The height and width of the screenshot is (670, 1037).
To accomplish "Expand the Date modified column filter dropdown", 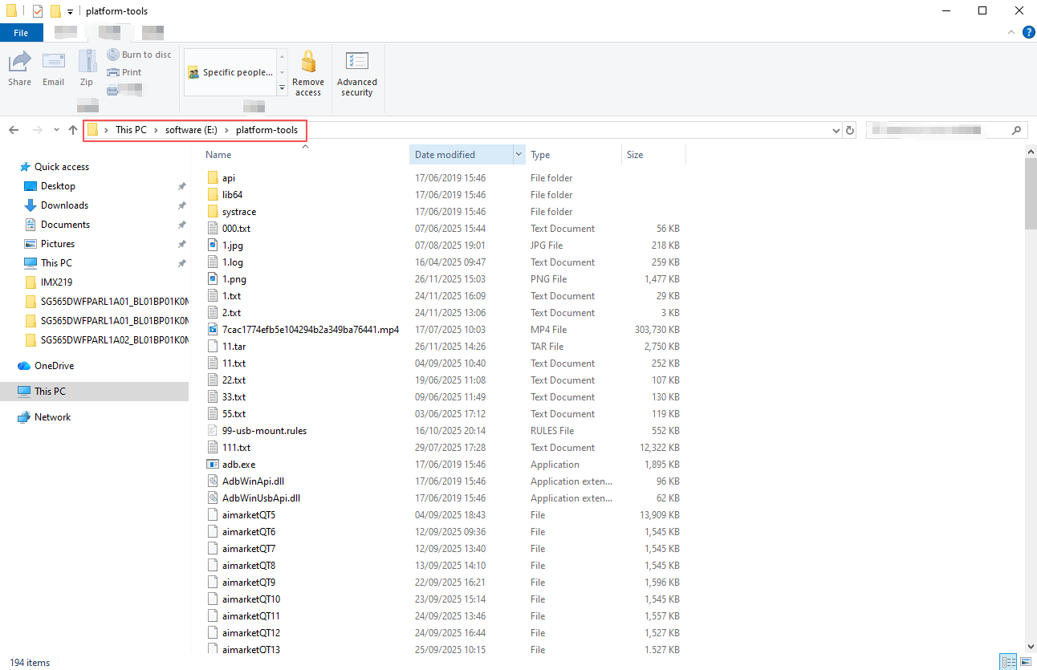I will pyautogui.click(x=518, y=155).
